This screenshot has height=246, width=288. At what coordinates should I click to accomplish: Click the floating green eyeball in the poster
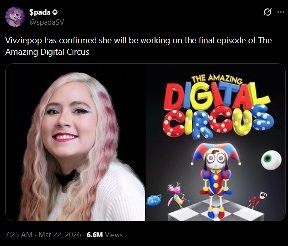(x=271, y=160)
